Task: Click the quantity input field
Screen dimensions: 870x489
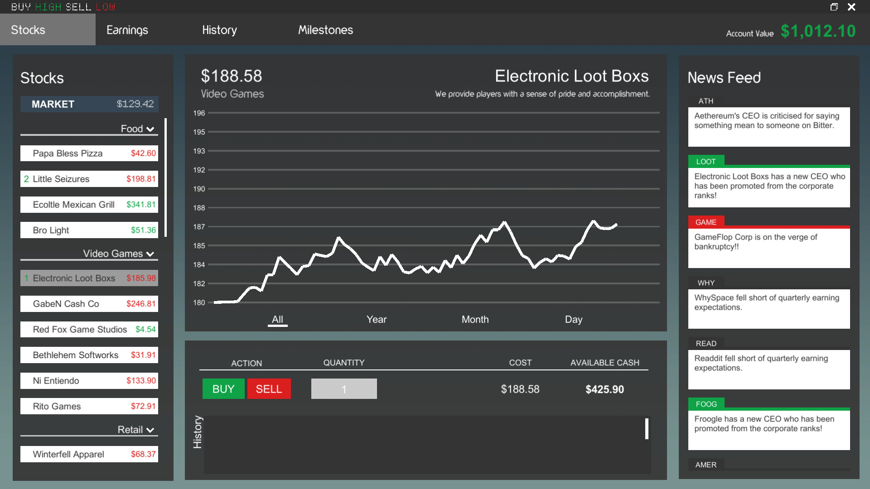Action: coord(344,389)
